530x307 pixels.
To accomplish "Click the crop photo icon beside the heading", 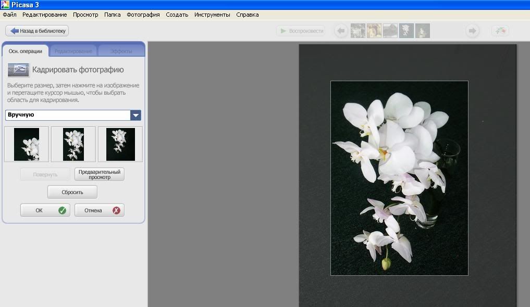I will 18,70.
